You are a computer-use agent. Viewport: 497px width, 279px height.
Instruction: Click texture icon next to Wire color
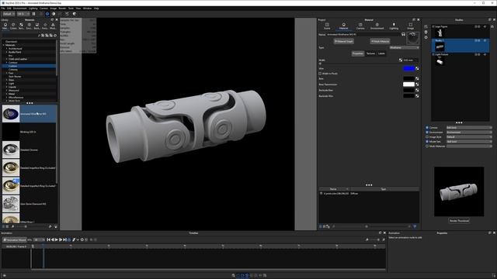(417, 69)
